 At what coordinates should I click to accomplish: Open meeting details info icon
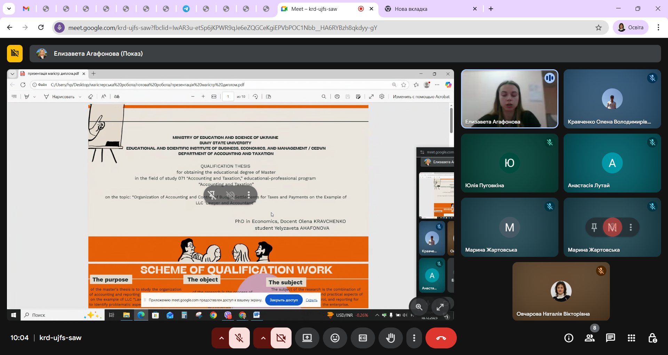569,338
